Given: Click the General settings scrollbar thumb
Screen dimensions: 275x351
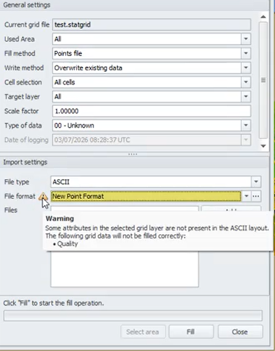Looking at the screenshot, I should 264,80.
